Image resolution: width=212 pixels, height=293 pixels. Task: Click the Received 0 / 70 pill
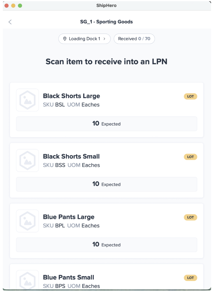pos(134,39)
